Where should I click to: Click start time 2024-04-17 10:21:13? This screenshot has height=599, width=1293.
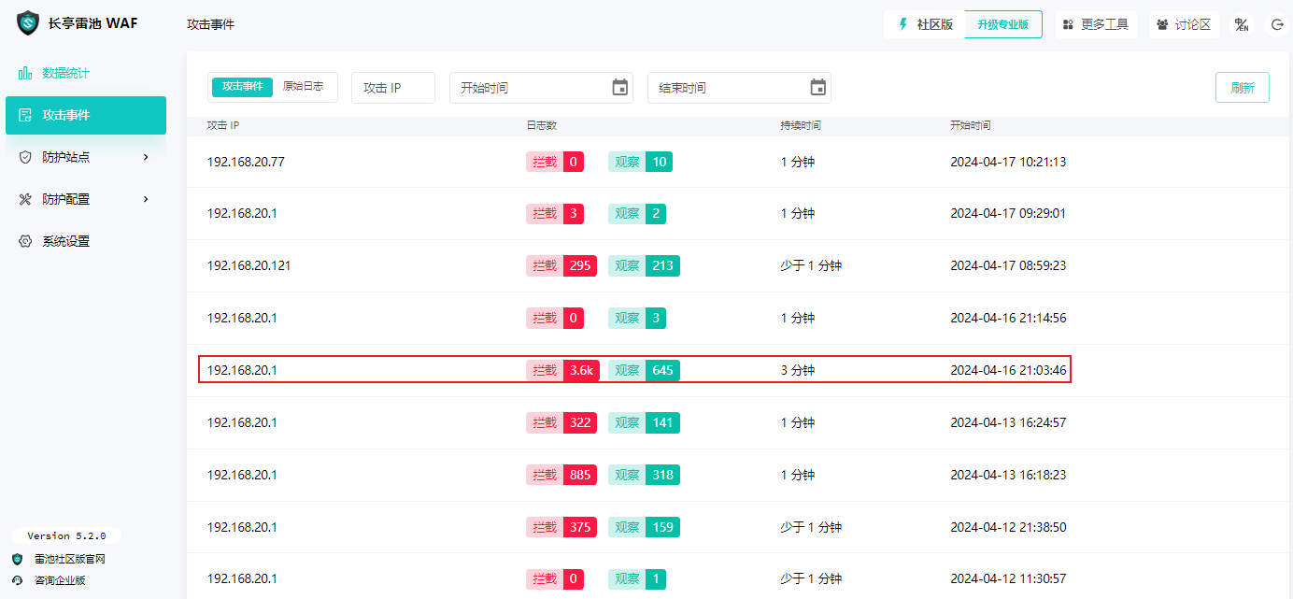(x=1008, y=162)
